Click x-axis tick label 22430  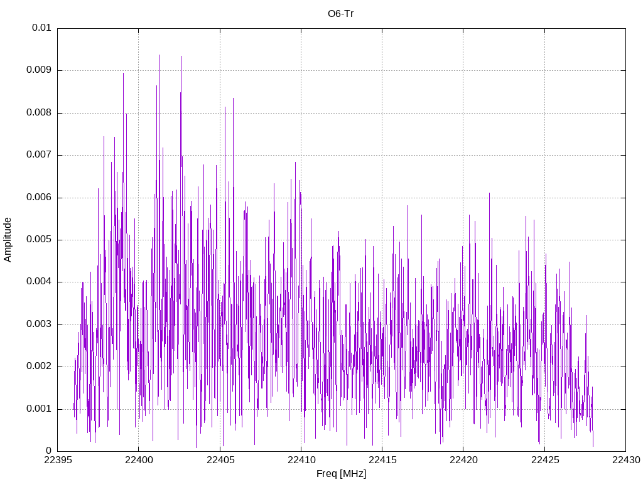pyautogui.click(x=626, y=460)
